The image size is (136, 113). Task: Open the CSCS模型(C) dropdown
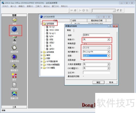(109, 68)
